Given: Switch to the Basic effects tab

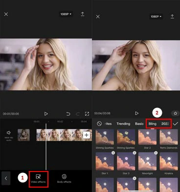Looking at the screenshot, I should [x=139, y=124].
